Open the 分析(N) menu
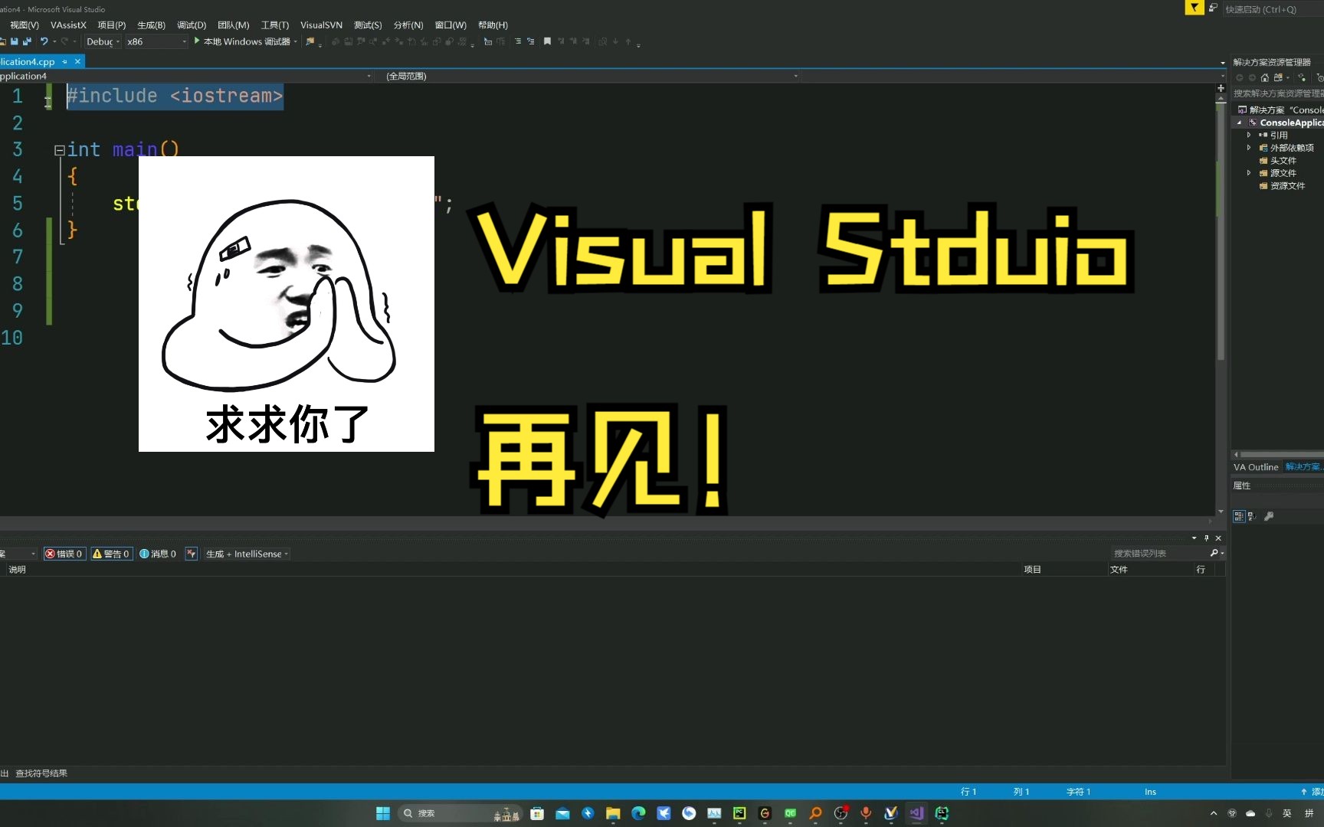The height and width of the screenshot is (827, 1324). click(x=408, y=25)
